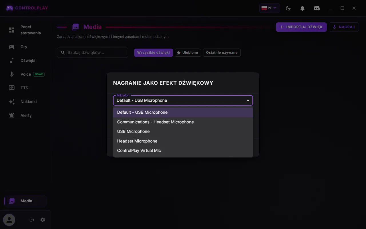Open the Discord icon link
Image resolution: width=366 pixels, height=229 pixels.
pos(317,8)
